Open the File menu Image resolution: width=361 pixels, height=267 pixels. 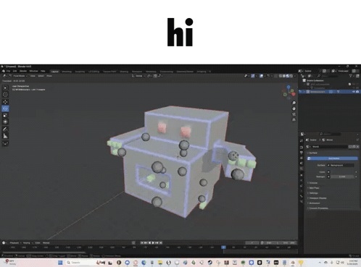[9, 71]
